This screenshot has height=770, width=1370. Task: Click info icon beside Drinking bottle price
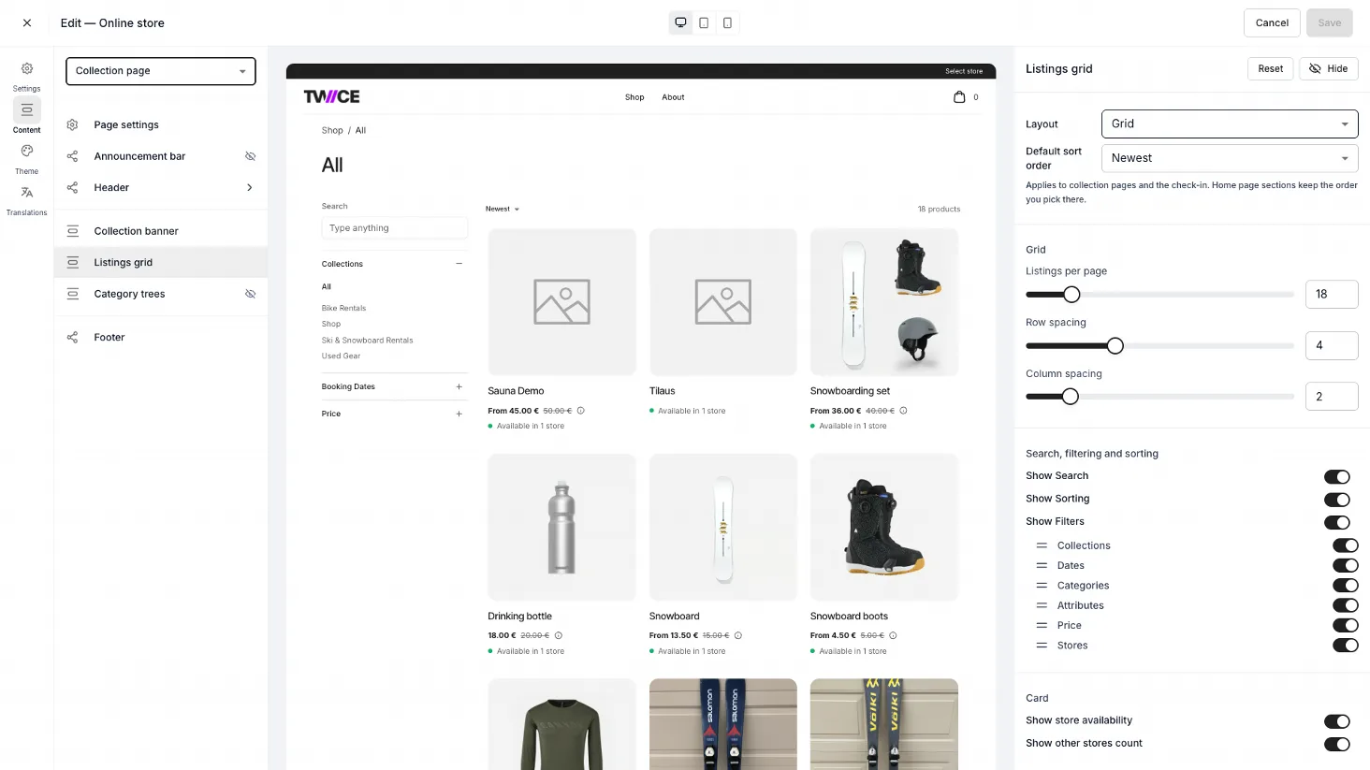click(559, 635)
